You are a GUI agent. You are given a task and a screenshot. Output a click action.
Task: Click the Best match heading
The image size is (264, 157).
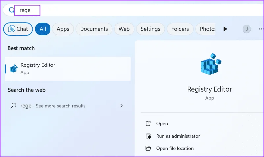point(21,48)
